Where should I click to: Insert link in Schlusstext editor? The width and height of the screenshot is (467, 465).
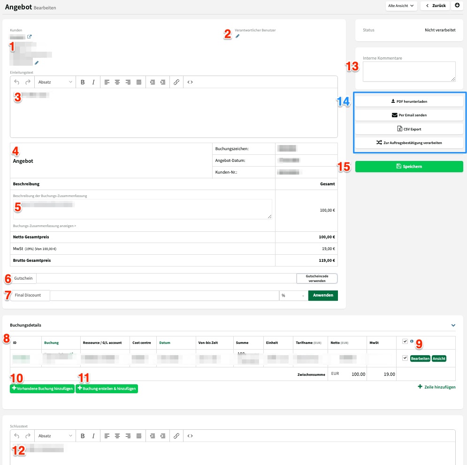point(176,436)
